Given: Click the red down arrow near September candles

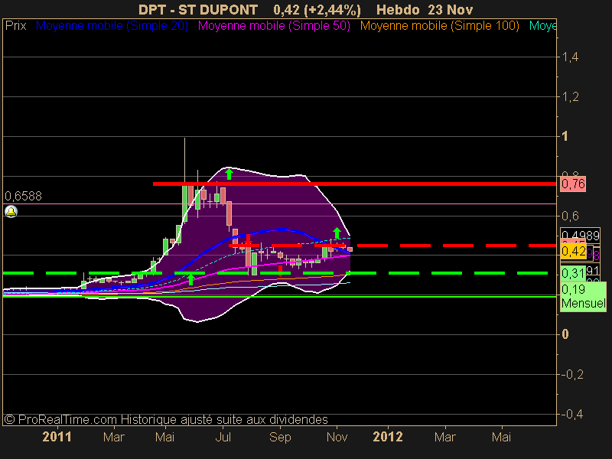Looking at the screenshot, I should point(280,271).
